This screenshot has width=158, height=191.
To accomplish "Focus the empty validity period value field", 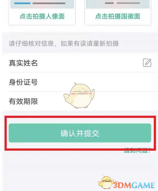I will coord(98,101).
